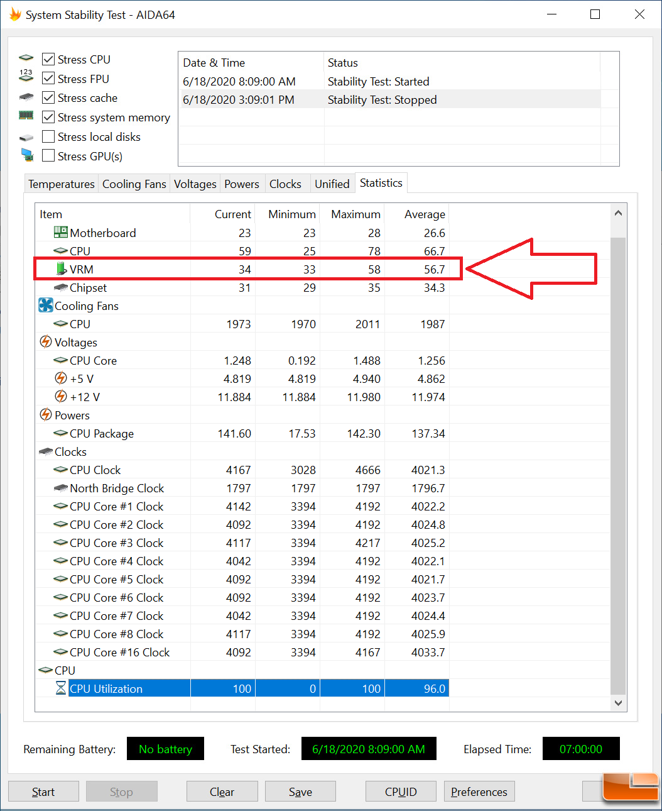
Task: Click the Date & Time column header
Action: pyautogui.click(x=251, y=63)
